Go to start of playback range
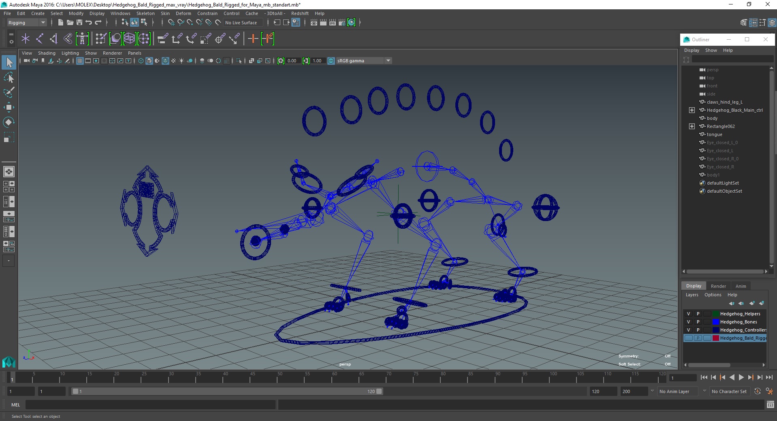This screenshot has height=421, width=777. [704, 377]
